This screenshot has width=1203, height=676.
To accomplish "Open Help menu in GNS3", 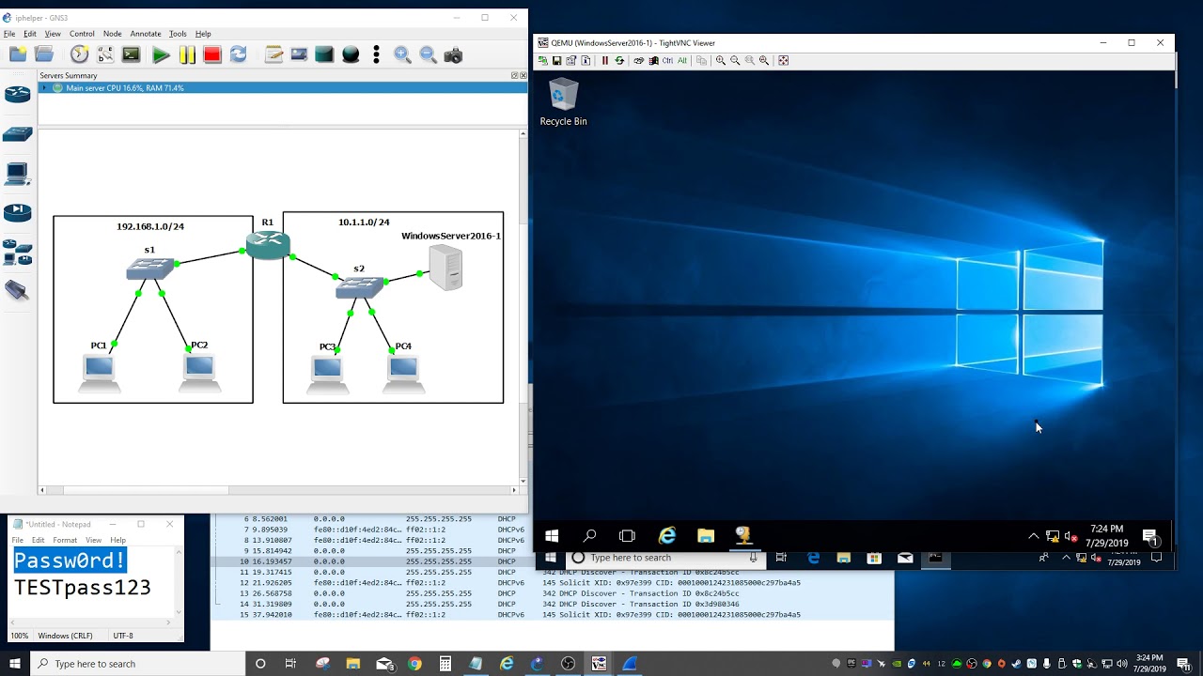I will pyautogui.click(x=203, y=34).
